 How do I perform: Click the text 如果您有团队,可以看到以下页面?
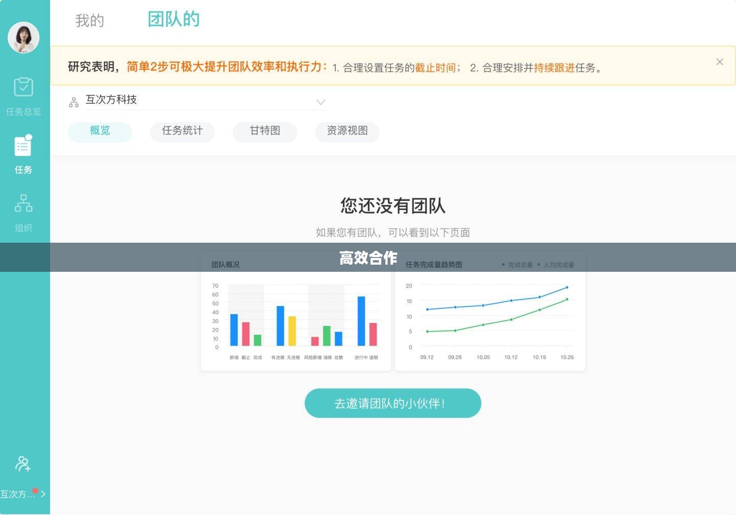pos(393,232)
